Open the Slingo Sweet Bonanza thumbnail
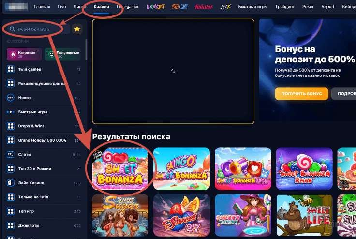Viewport: 356px width, 239px height. click(x=182, y=168)
